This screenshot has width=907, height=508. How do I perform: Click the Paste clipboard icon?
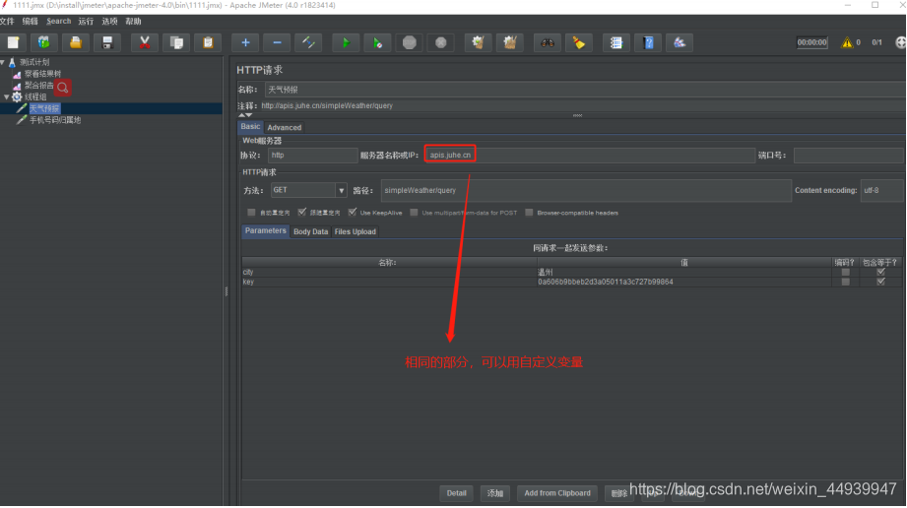208,42
